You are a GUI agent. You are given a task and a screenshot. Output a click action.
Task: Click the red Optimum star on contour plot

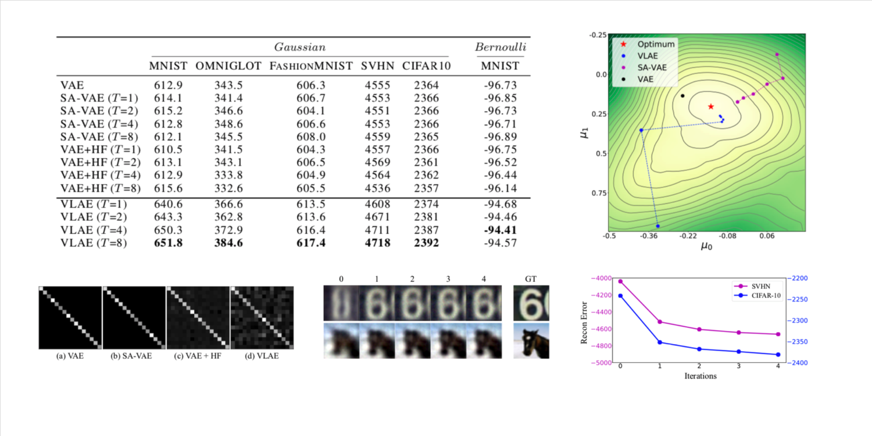710,106
